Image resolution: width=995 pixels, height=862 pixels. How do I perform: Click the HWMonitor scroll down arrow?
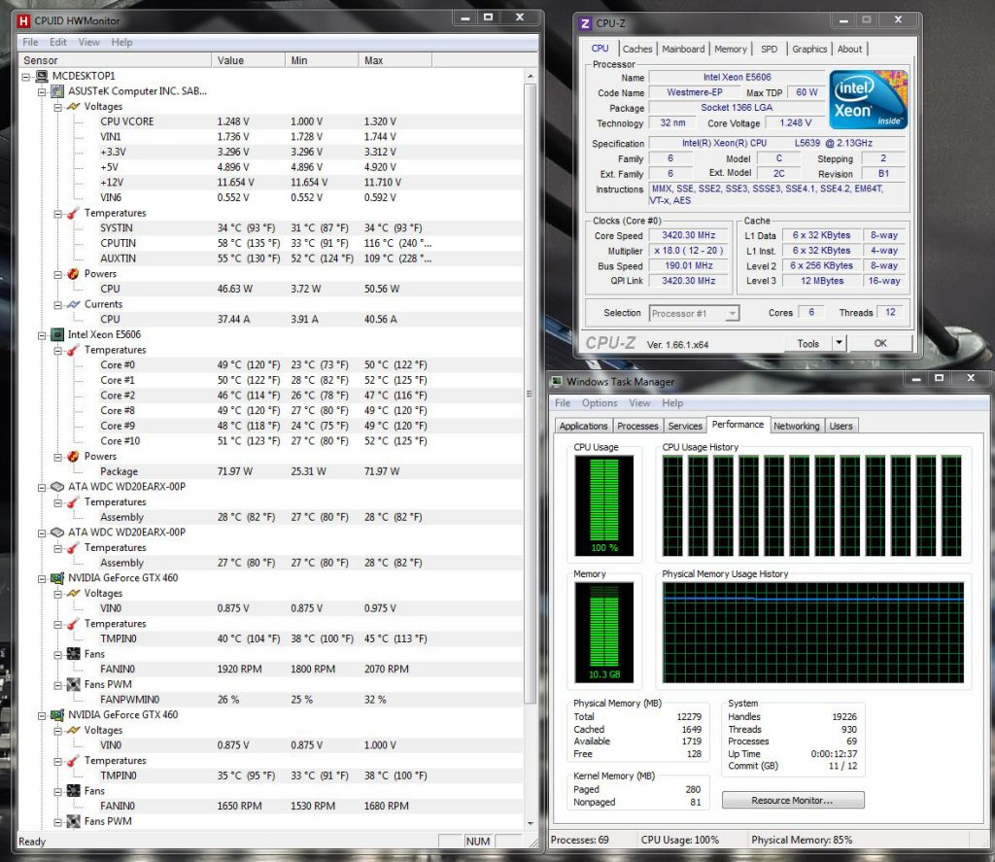point(530,823)
